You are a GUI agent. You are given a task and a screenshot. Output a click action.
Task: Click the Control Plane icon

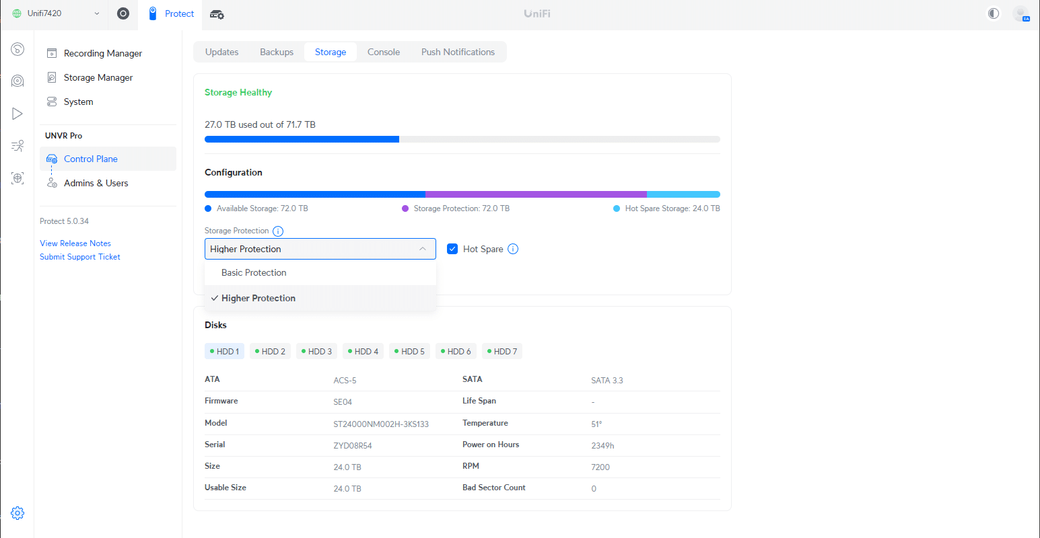52,159
